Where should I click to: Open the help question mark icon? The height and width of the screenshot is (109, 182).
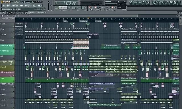[x=179, y=3]
